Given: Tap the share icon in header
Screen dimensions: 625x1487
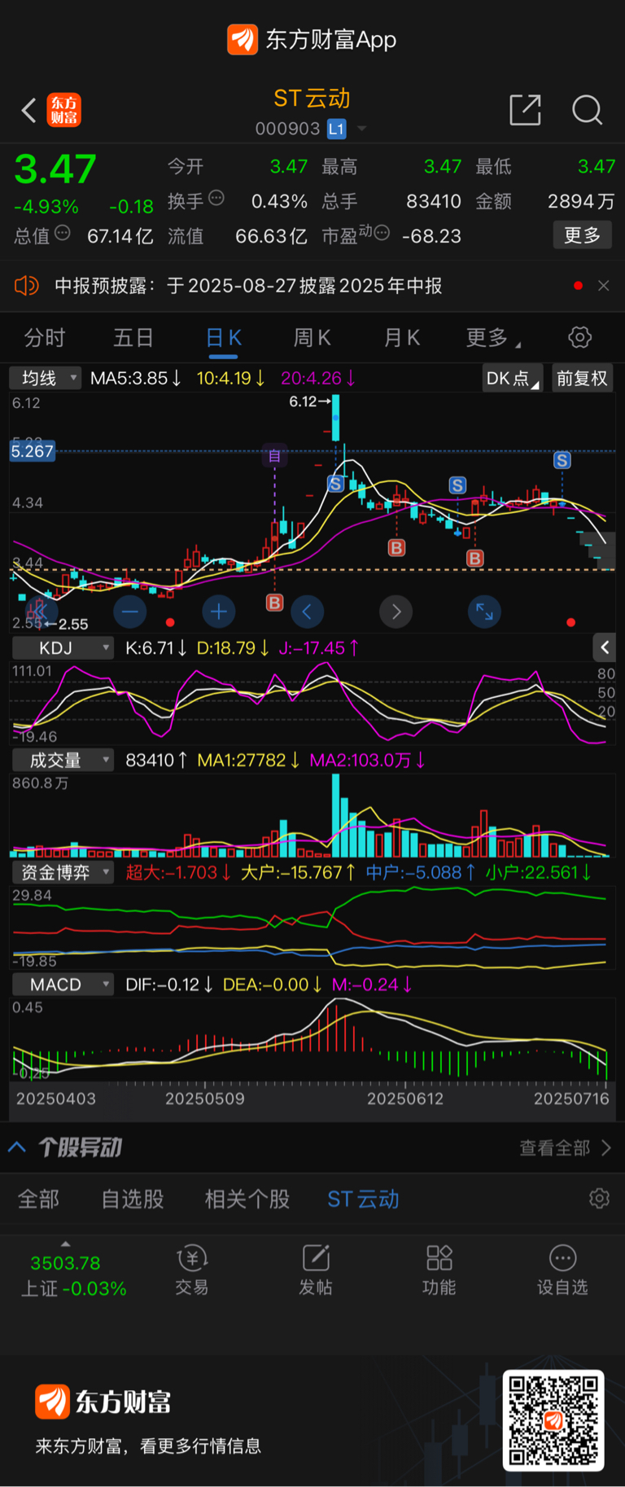Looking at the screenshot, I should [525, 109].
